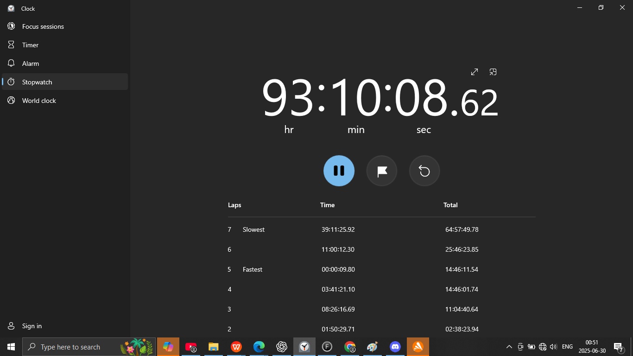633x356 pixels.
Task: Click total 14:46:11.54
Action: 462,269
